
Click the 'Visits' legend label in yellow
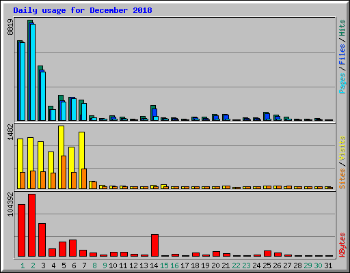click(x=342, y=148)
